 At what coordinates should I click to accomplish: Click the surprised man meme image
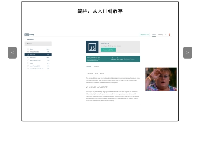(161, 79)
